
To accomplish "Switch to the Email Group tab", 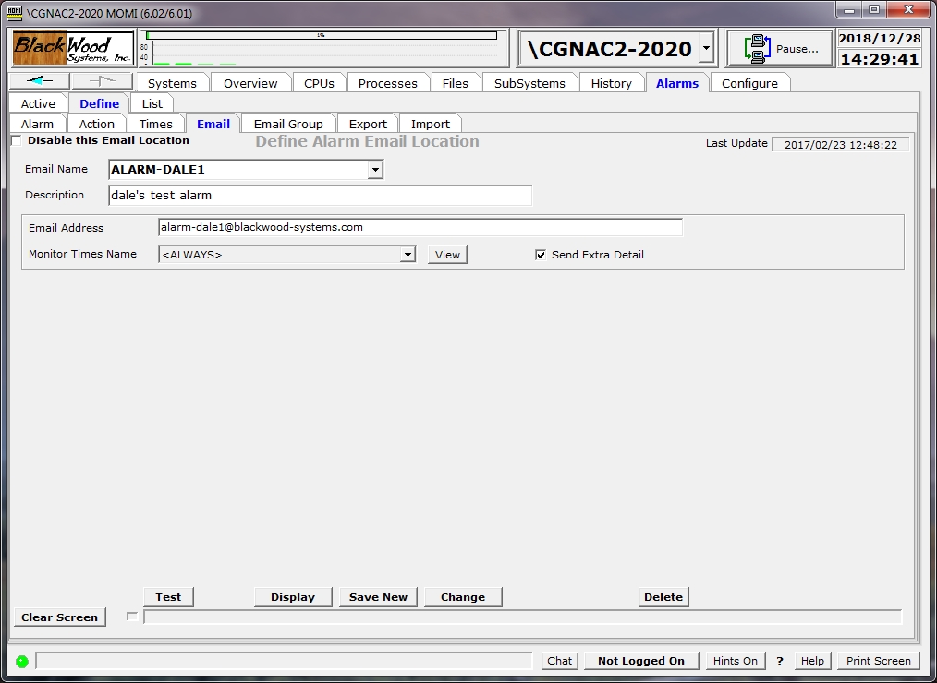I will point(288,124).
